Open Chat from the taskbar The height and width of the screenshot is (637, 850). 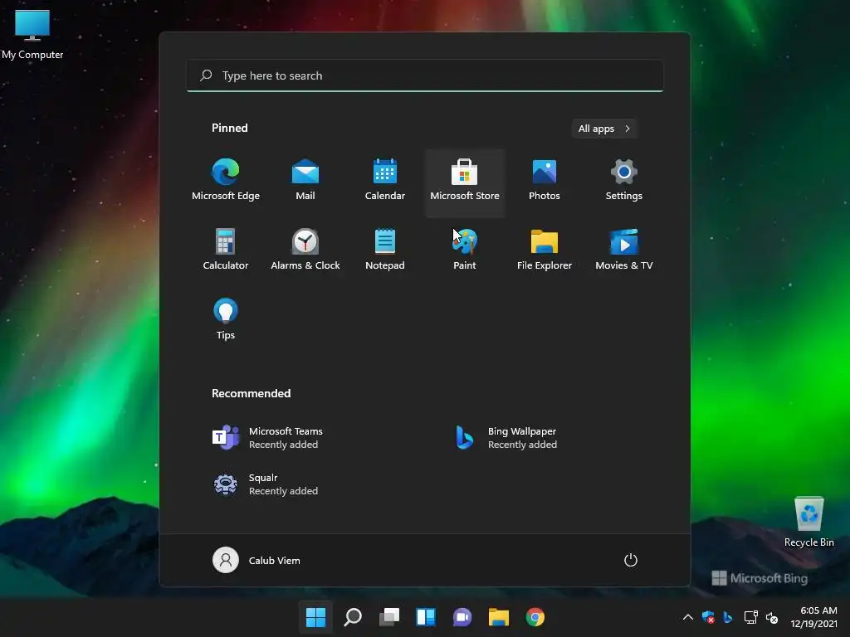point(462,617)
